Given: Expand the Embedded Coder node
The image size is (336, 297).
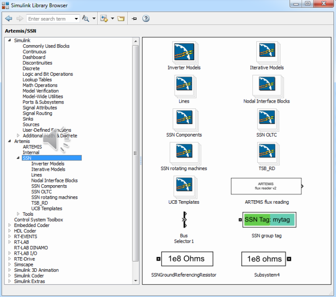Looking at the screenshot, I should [x=9, y=225].
